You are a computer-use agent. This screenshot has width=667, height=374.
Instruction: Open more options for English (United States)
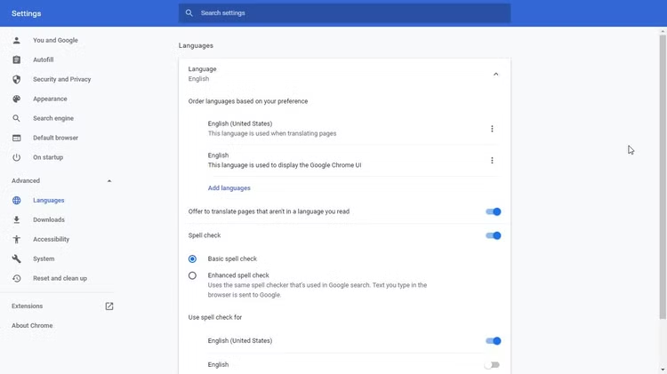pyautogui.click(x=492, y=129)
